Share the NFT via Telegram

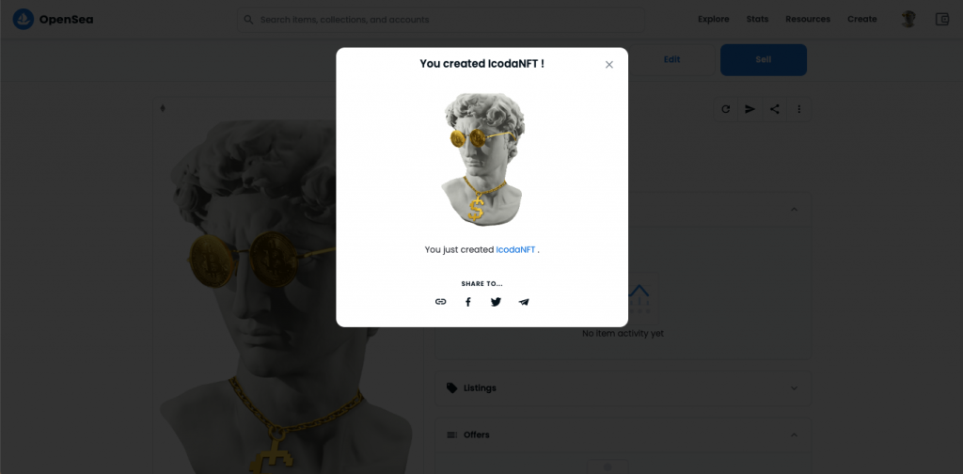point(523,302)
